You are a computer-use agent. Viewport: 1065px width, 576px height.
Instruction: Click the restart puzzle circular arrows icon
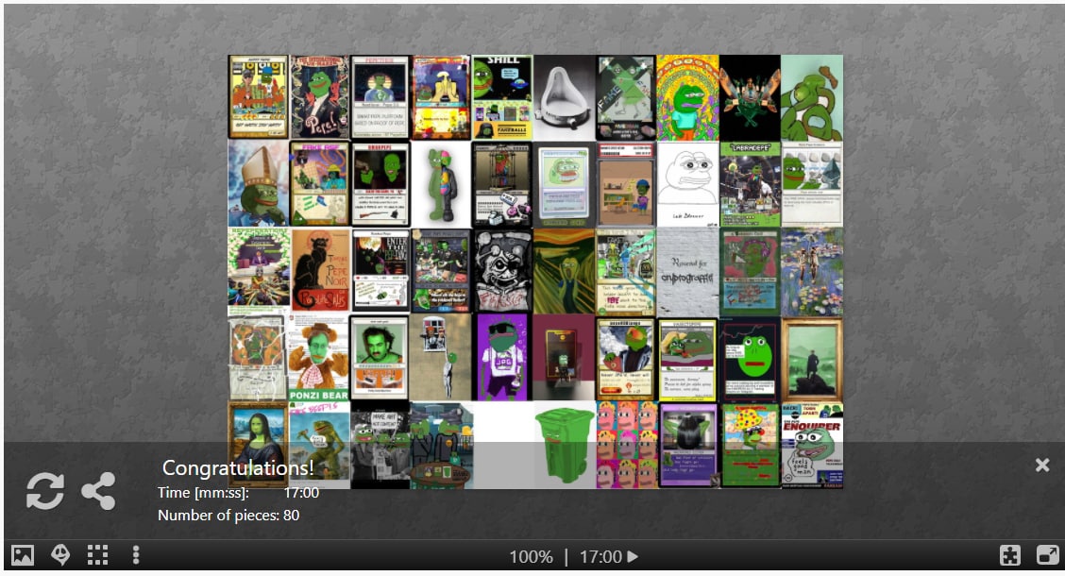[x=44, y=491]
